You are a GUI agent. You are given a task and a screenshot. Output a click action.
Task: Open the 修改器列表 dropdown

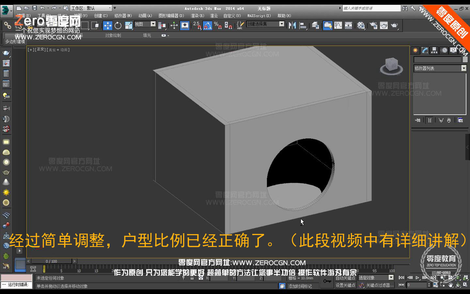point(440,68)
